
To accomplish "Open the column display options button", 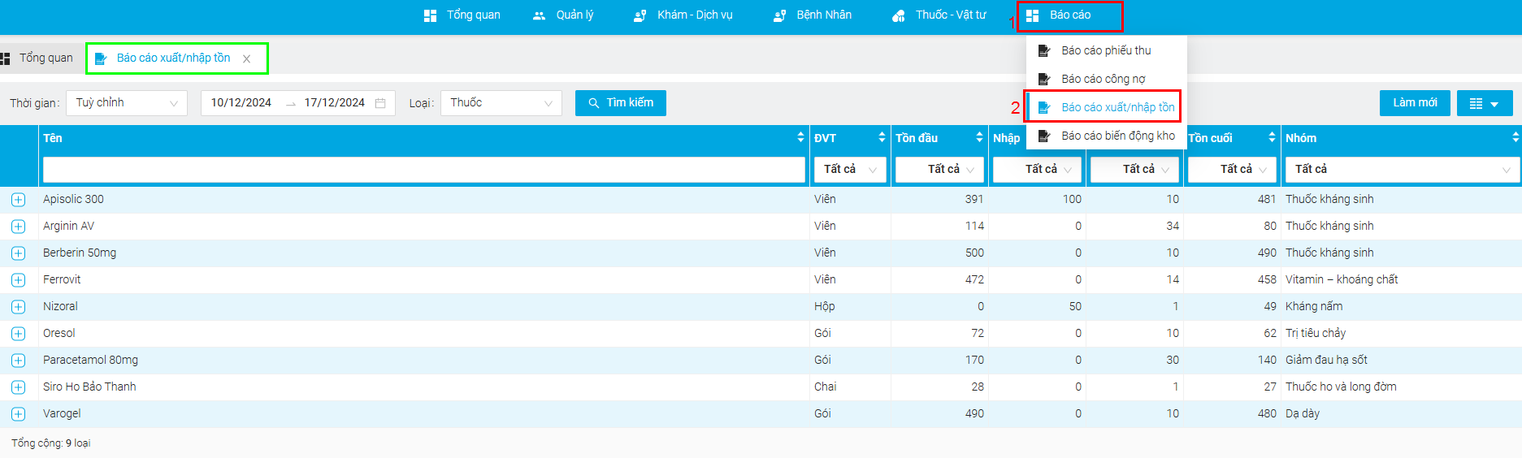I will click(1485, 103).
